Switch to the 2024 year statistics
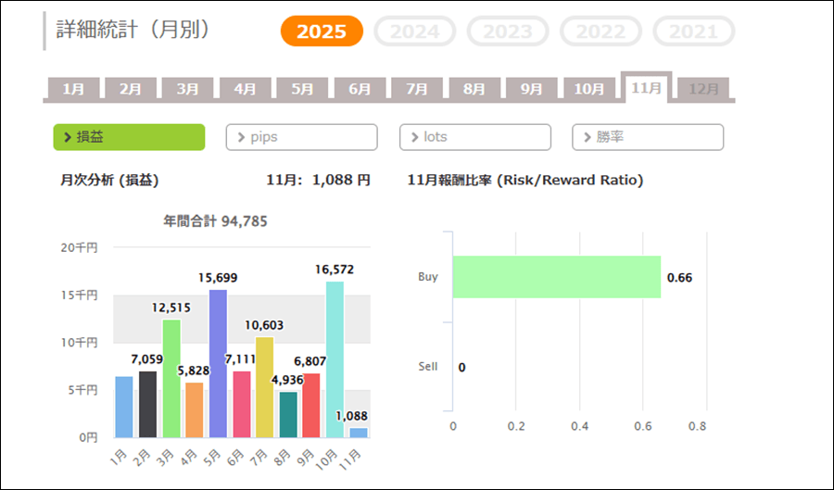834x490 pixels. point(414,31)
